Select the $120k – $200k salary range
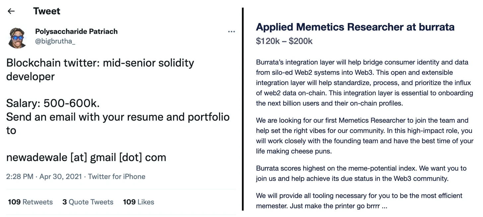 (284, 41)
